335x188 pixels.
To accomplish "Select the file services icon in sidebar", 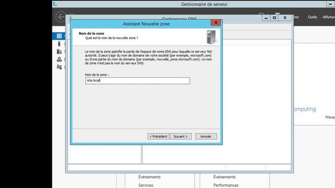I will point(59,67).
